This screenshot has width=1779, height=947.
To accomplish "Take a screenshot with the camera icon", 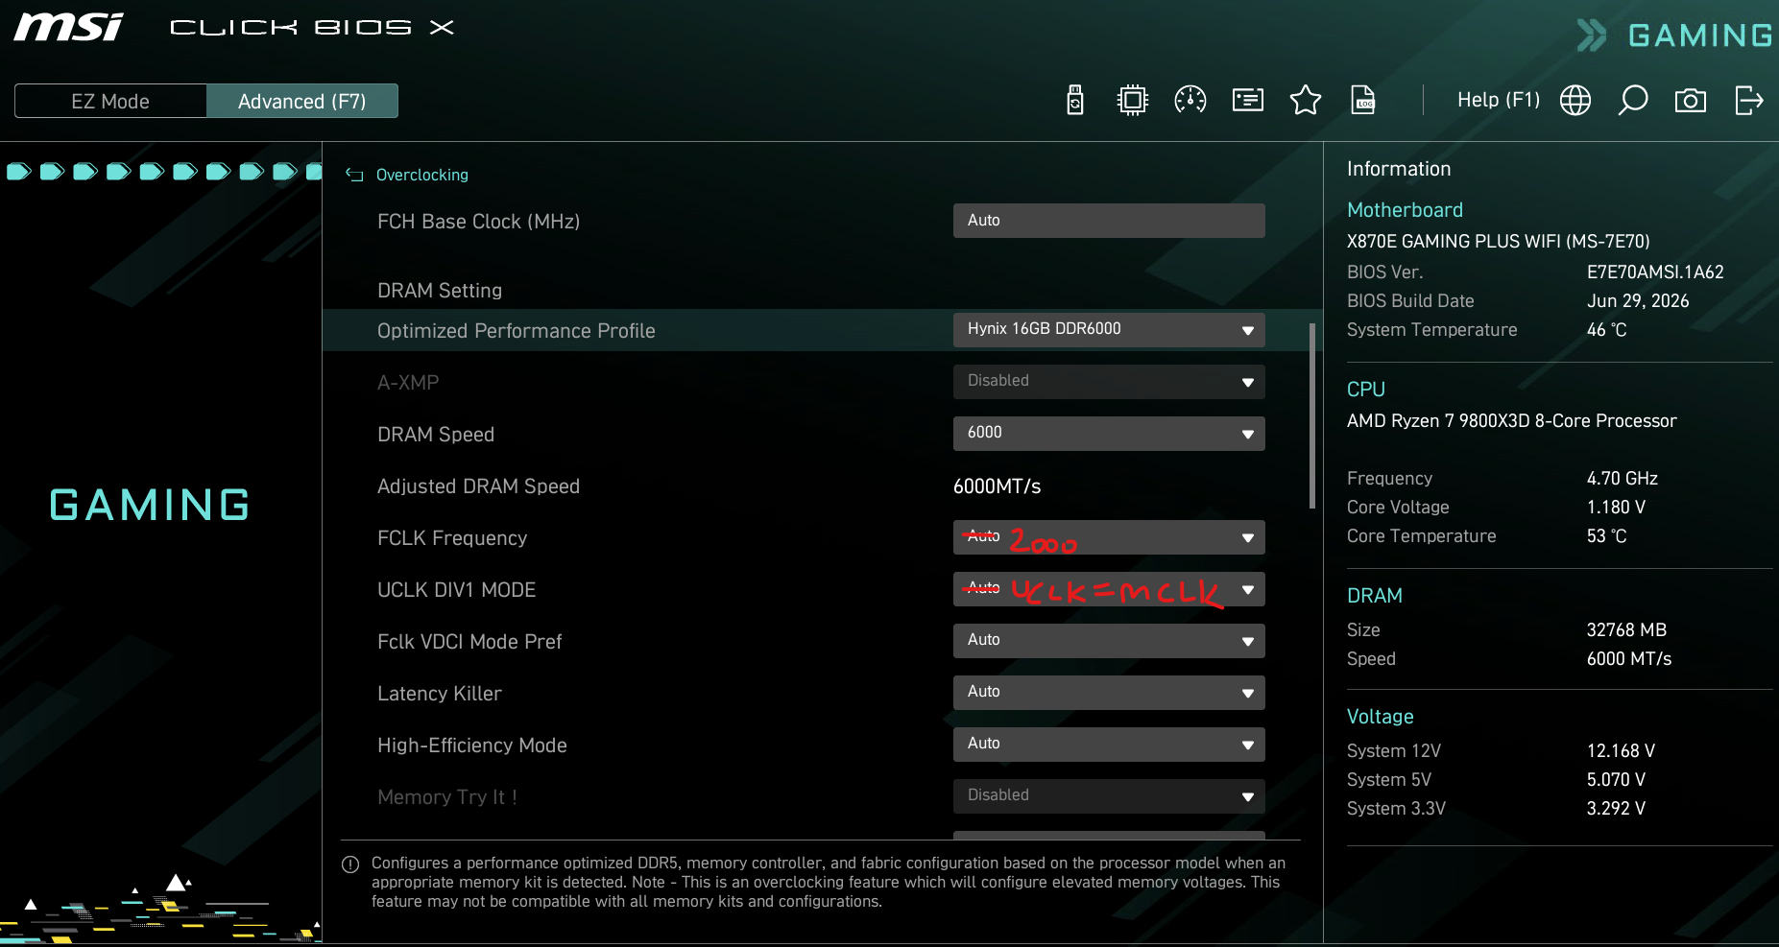I will [x=1691, y=100].
